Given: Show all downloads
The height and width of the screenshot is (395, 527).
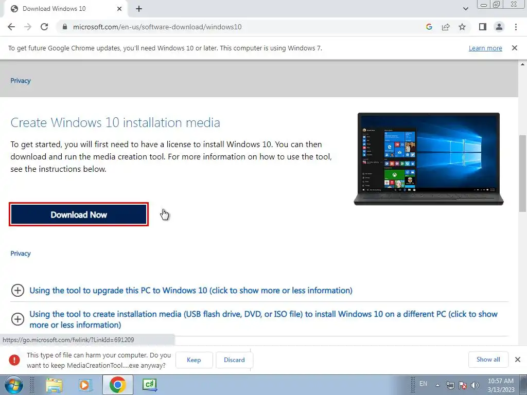Looking at the screenshot, I should (x=488, y=360).
